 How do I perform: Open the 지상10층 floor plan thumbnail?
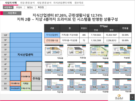tap(122, 84)
